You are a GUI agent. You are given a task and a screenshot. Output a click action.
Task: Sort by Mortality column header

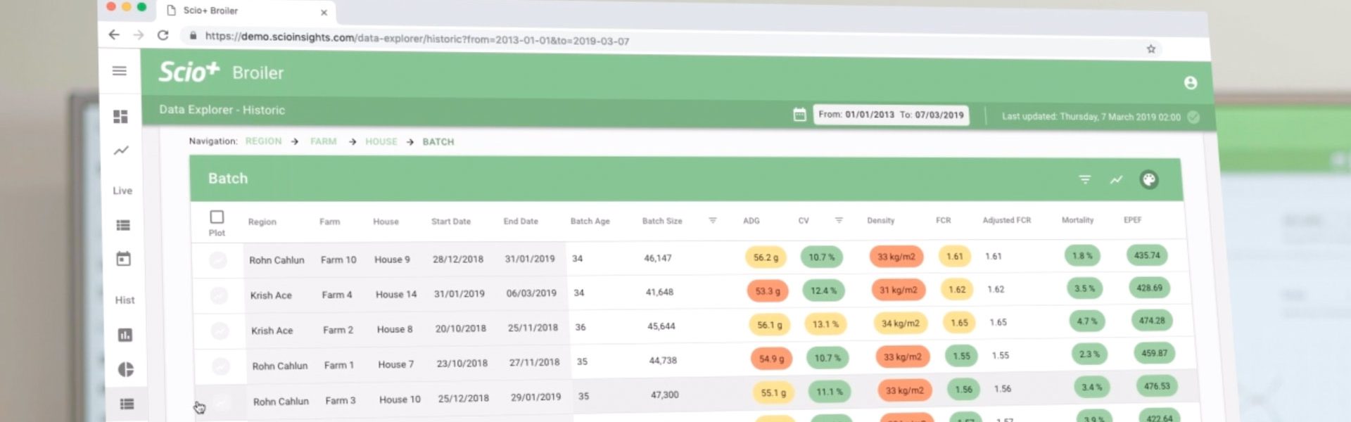click(x=1078, y=220)
